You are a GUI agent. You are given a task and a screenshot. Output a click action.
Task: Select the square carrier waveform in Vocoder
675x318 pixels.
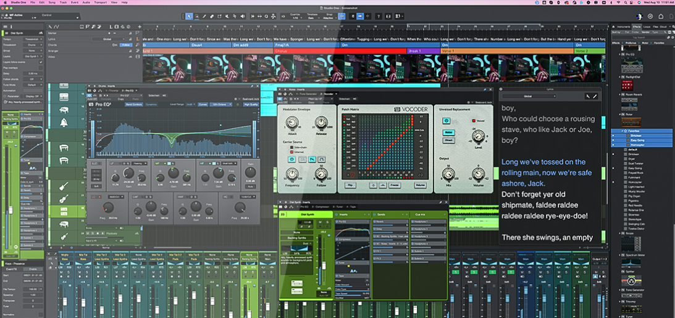(x=322, y=160)
